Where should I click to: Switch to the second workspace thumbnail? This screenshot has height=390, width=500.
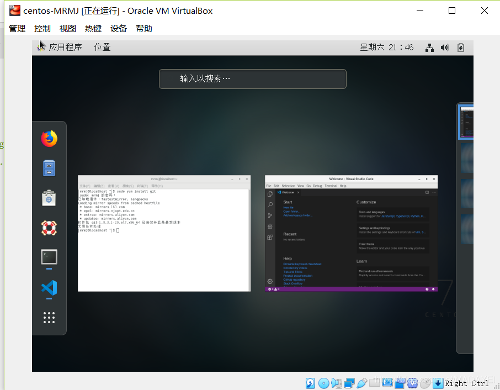pyautogui.click(x=467, y=157)
